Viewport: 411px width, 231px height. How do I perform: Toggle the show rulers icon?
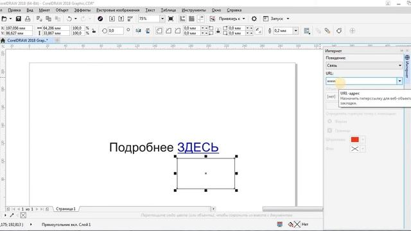pyautogui.click(x=182, y=19)
